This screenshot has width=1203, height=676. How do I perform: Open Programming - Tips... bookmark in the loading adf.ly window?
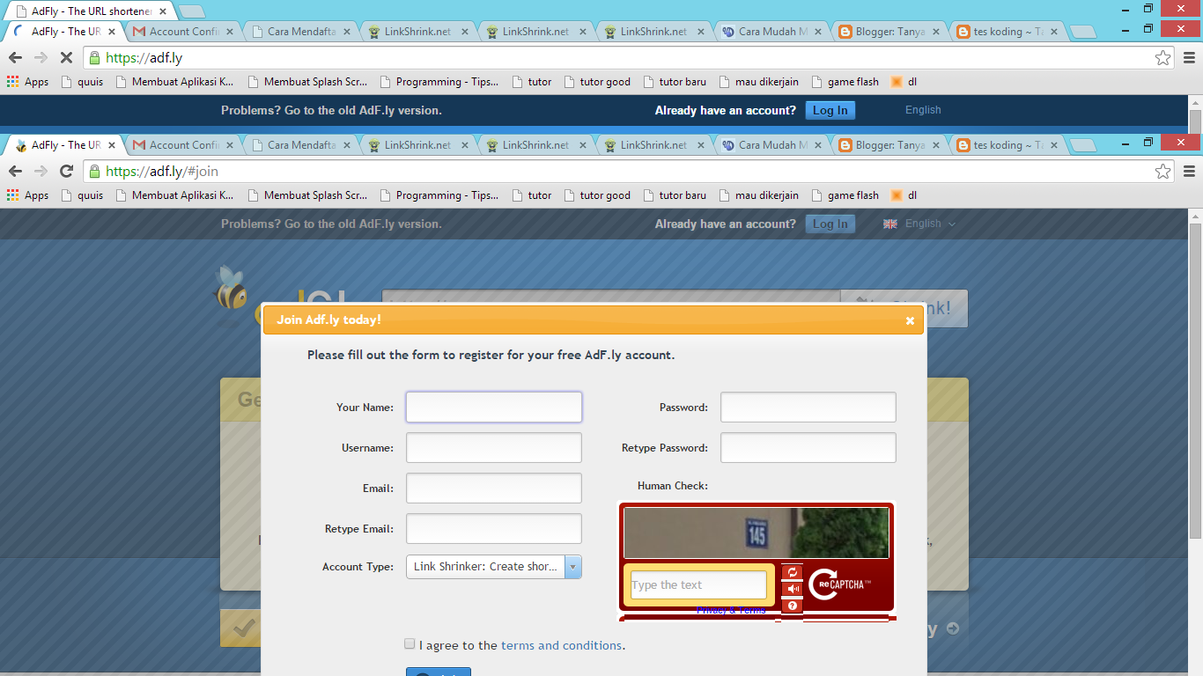click(439, 82)
